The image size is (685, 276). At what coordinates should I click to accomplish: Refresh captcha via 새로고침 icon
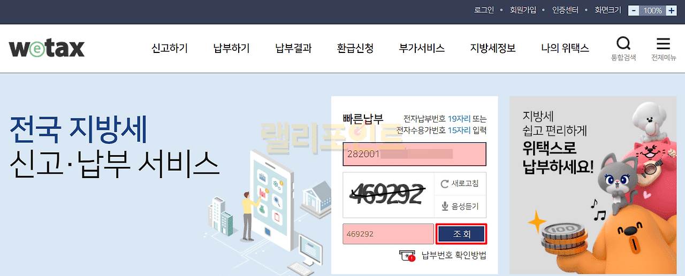444,184
